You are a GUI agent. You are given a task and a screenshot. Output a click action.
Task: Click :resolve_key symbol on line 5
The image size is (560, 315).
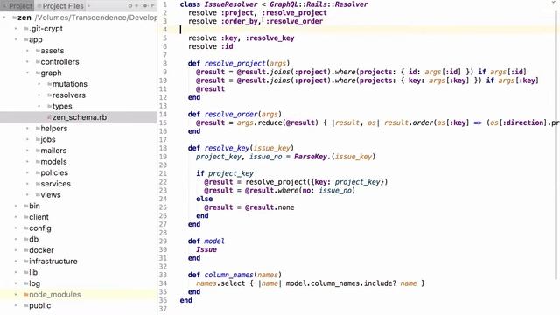coord(269,38)
